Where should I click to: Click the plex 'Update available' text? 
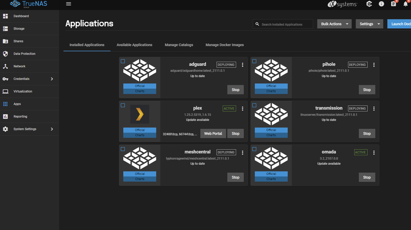198,120
